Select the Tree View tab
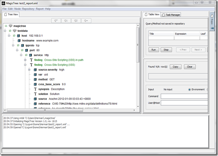 tap(11, 15)
